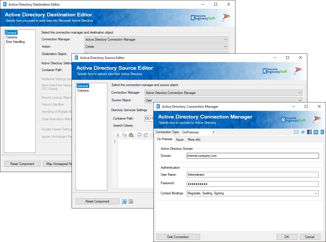326x242 pixels.
Task: Click Cancel in Connection Manager dialog
Action: (x=309, y=237)
